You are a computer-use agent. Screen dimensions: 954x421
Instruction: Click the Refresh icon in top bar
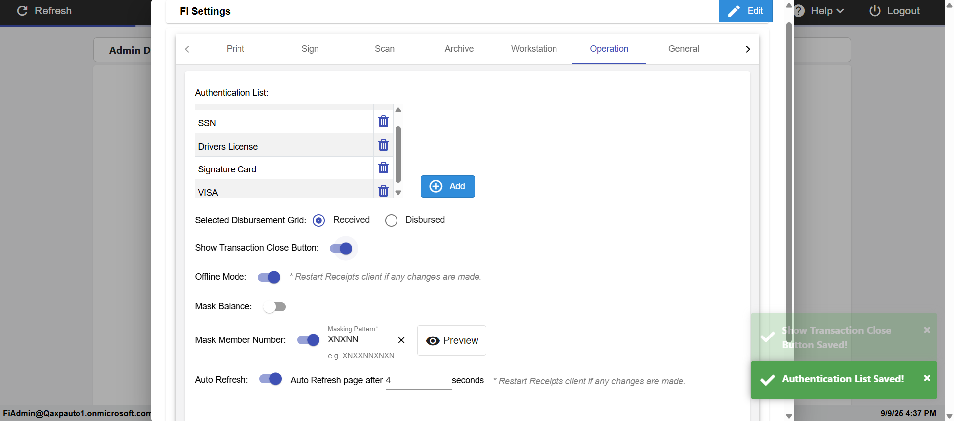[22, 11]
